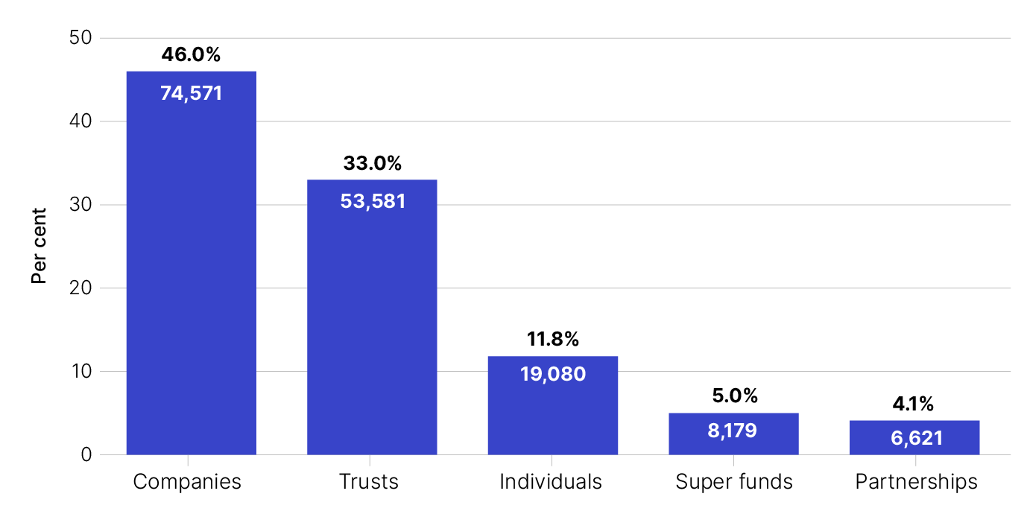
Task: Select the 5.0% label above Super funds
Action: coord(733,396)
